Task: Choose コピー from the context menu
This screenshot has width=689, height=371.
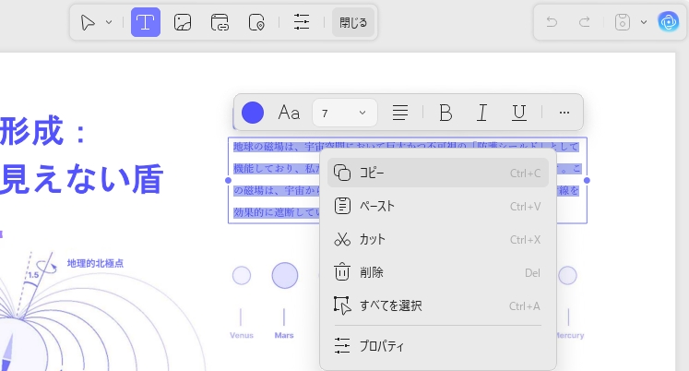Action: [437, 173]
